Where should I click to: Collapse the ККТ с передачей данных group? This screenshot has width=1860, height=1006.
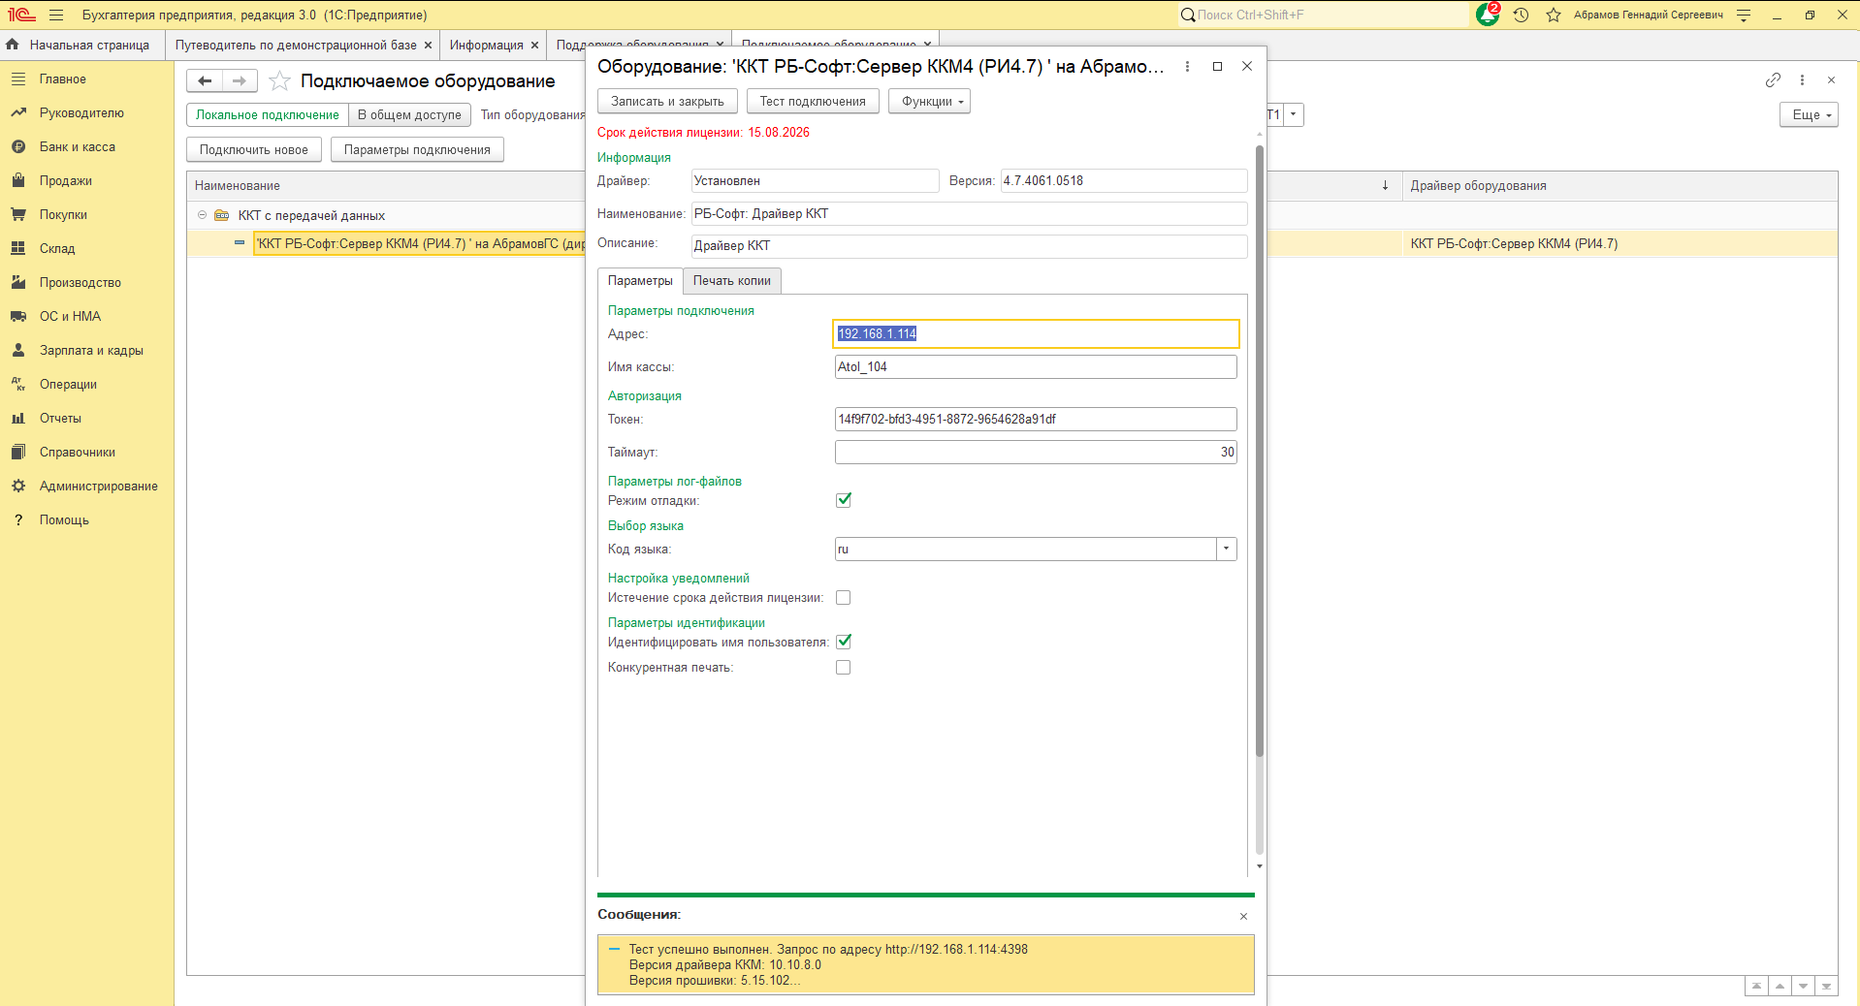pyautogui.click(x=202, y=215)
